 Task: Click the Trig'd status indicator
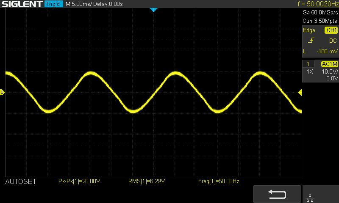point(53,4)
